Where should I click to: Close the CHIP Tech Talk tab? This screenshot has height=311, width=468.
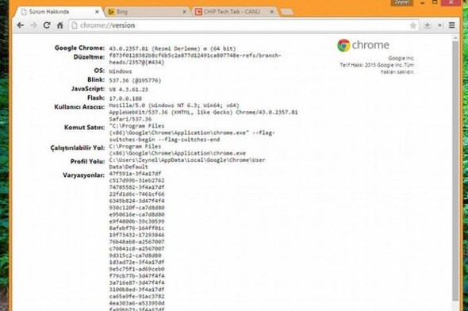pyautogui.click(x=271, y=12)
